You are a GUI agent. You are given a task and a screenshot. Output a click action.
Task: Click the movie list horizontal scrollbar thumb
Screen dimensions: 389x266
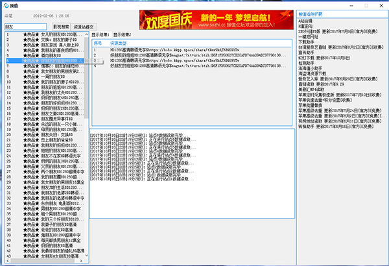click(42, 261)
